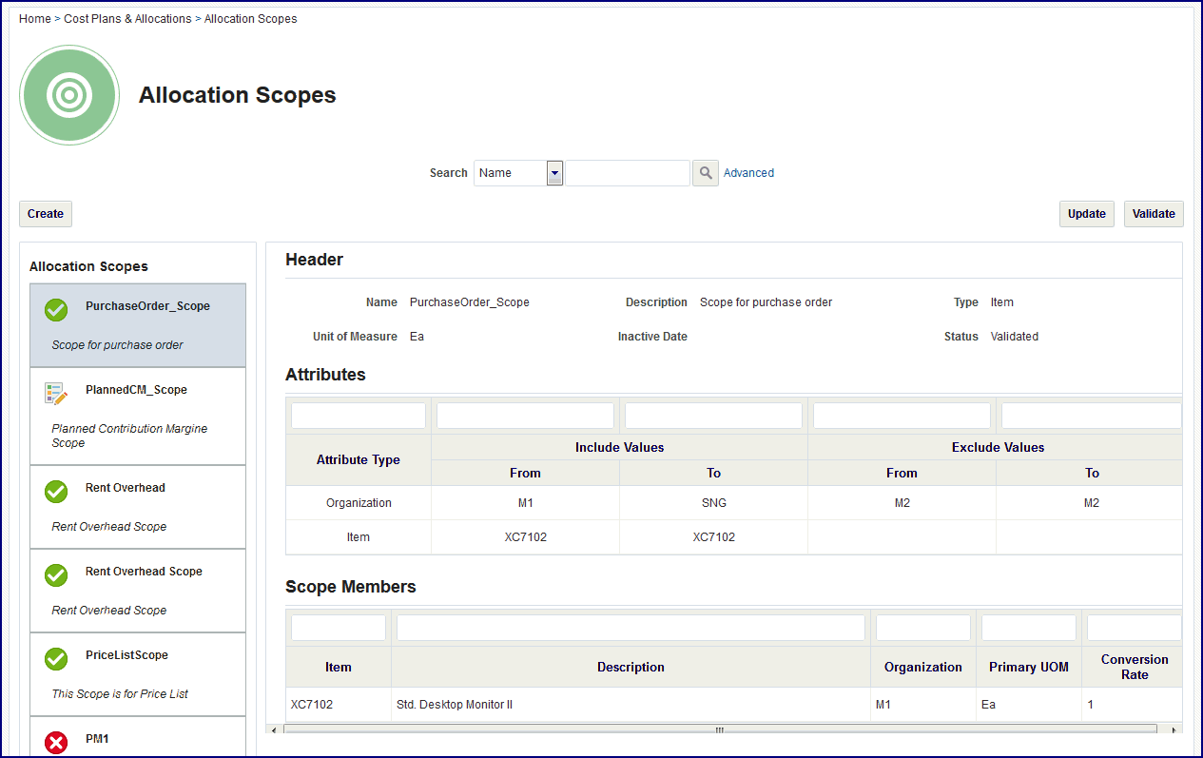Screen dimensions: 1203x758
Task: Click the green checkmark icon beside PriceListScope
Action: coord(56,659)
